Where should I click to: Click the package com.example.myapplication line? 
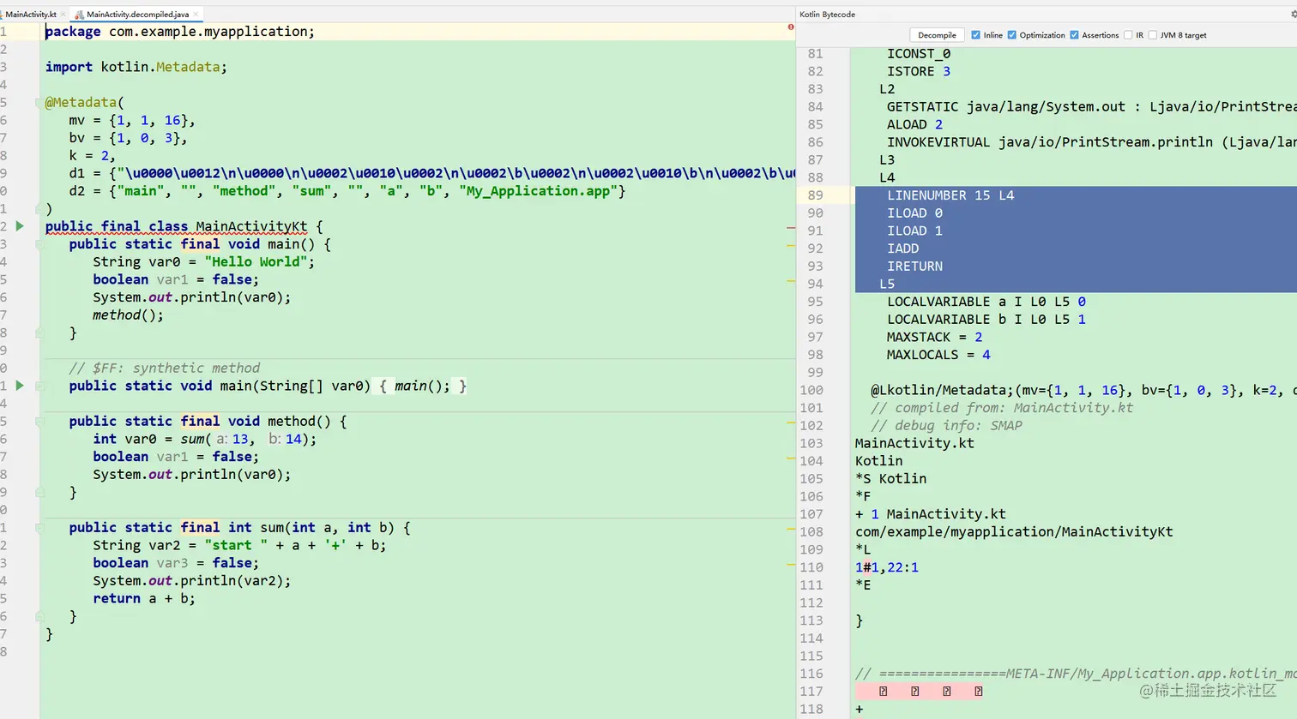click(x=180, y=32)
